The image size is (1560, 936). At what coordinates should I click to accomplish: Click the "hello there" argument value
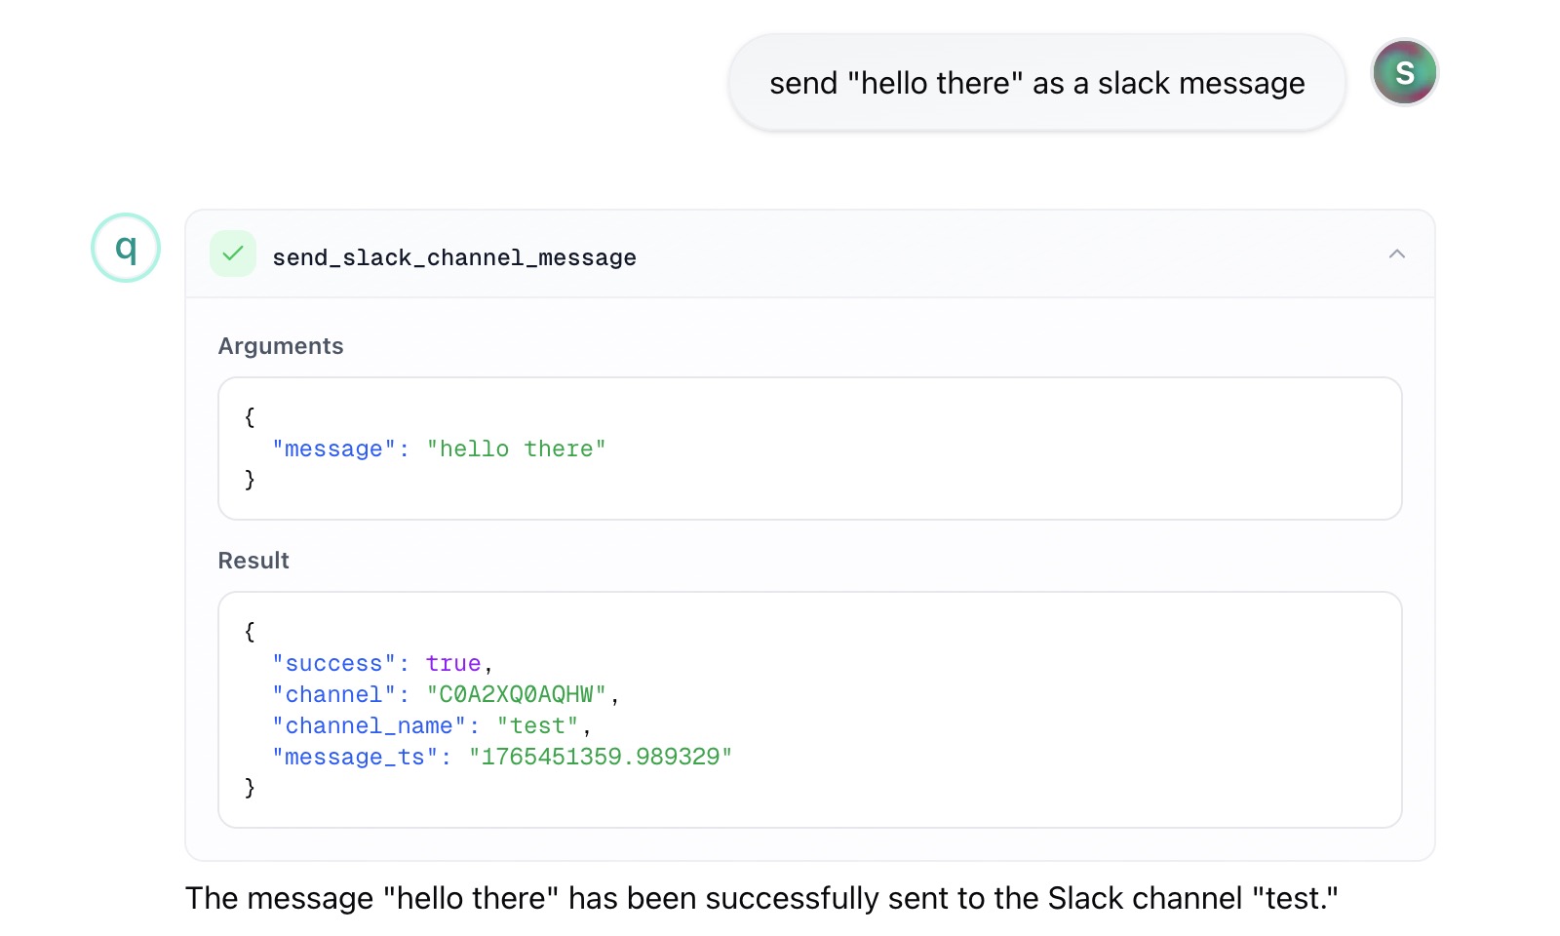[x=516, y=449]
